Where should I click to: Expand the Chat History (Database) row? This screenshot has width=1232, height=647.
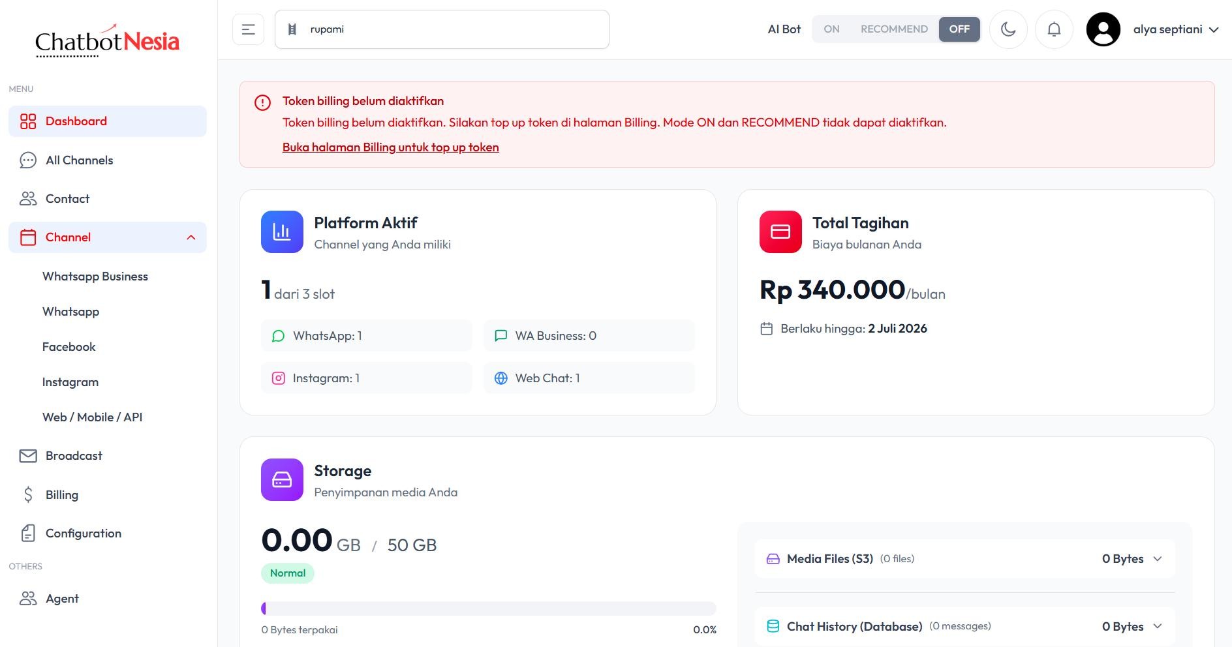click(x=965, y=627)
